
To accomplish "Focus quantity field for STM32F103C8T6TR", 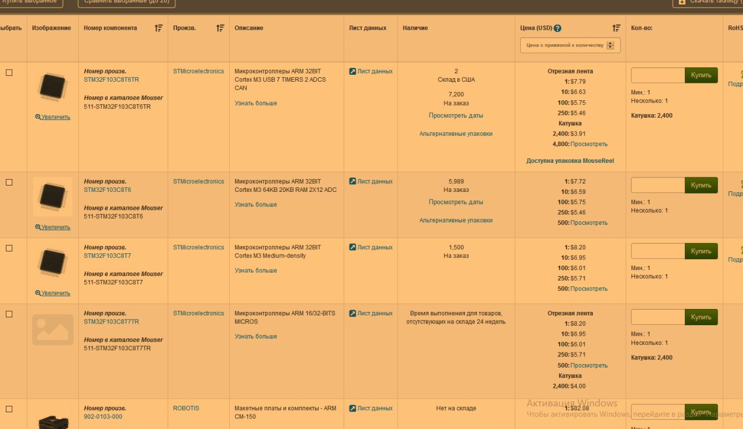I will coord(658,75).
